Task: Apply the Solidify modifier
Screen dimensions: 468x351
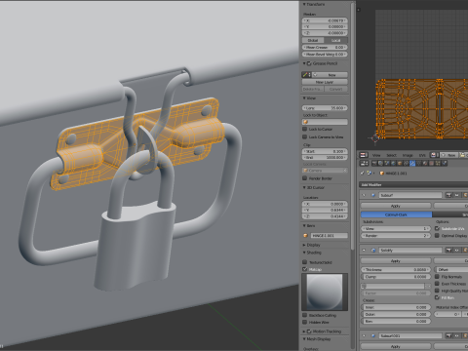Action: click(x=396, y=260)
